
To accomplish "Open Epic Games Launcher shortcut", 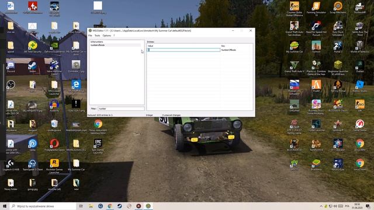I will (98, 146).
